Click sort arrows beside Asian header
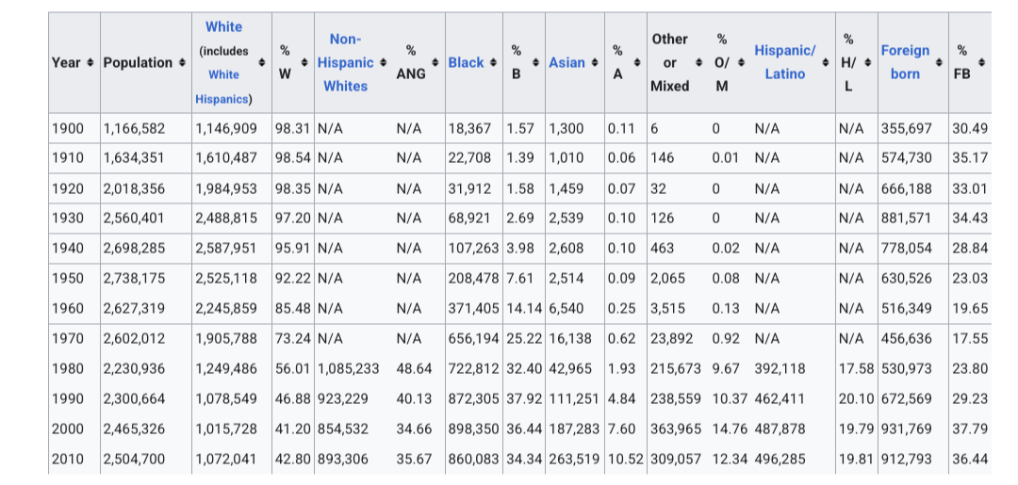 pos(594,62)
